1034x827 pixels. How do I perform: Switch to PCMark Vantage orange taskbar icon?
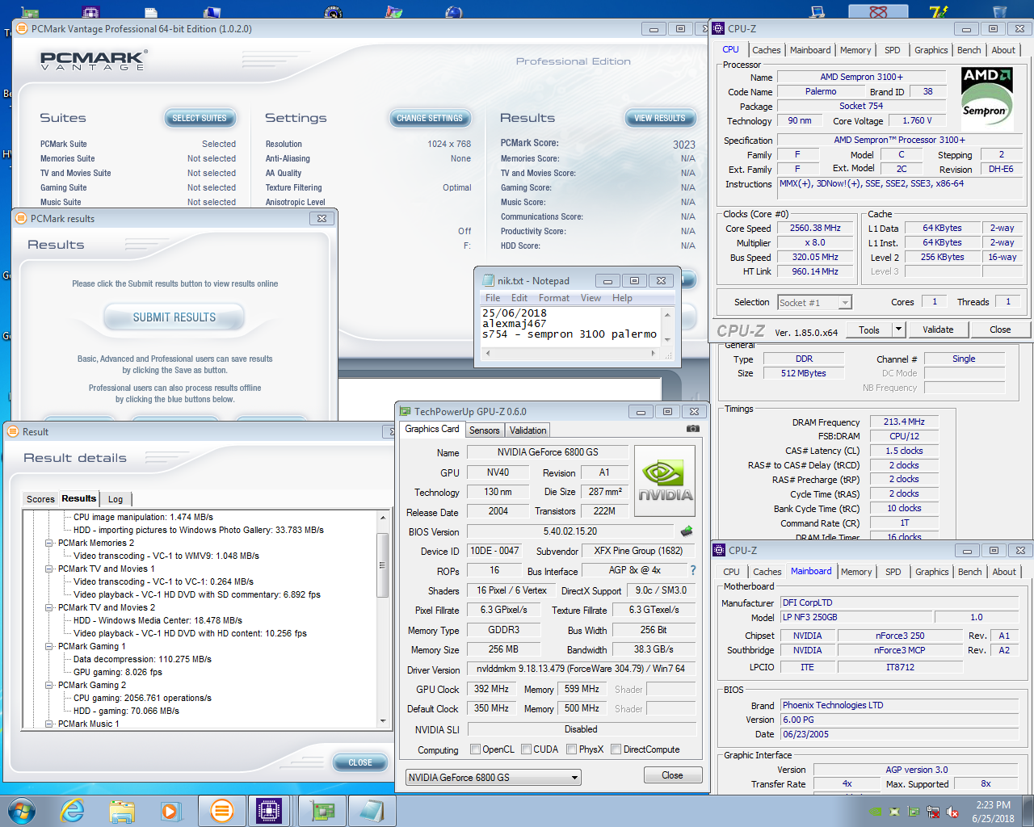(x=221, y=811)
